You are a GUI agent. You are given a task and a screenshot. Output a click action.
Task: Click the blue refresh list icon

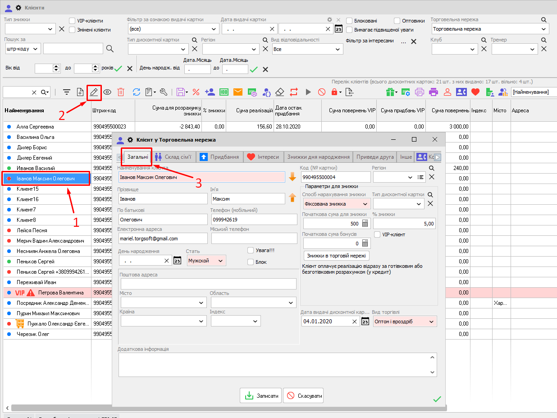136,92
